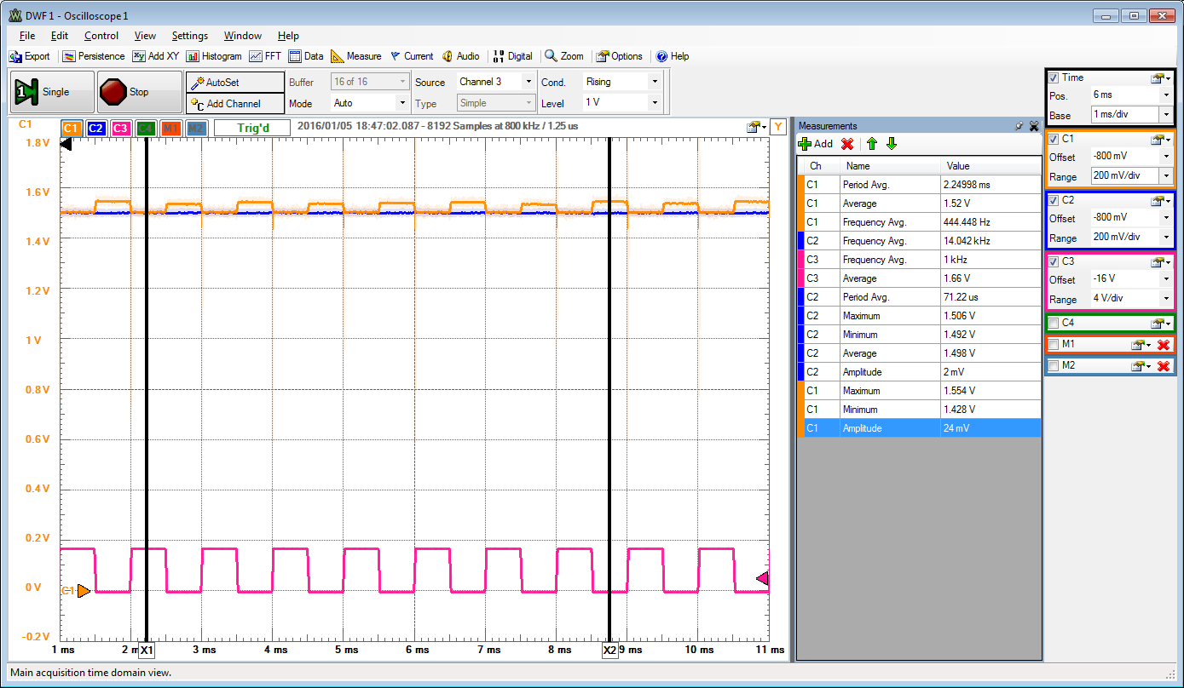This screenshot has width=1184, height=688.
Task: Open the Histogram view
Action: click(214, 56)
